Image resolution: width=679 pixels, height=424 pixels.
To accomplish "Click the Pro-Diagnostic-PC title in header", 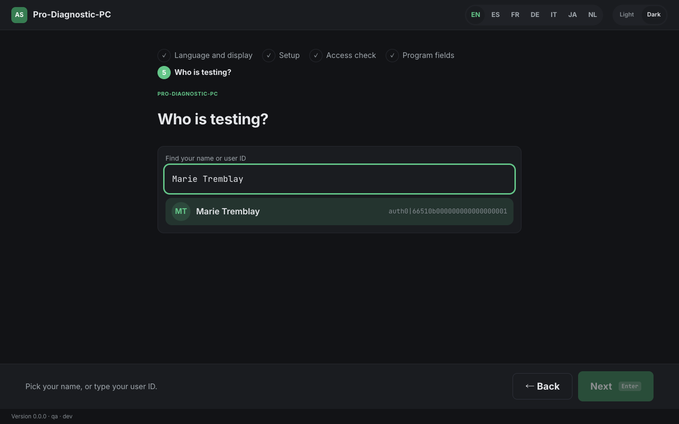I will (72, 15).
